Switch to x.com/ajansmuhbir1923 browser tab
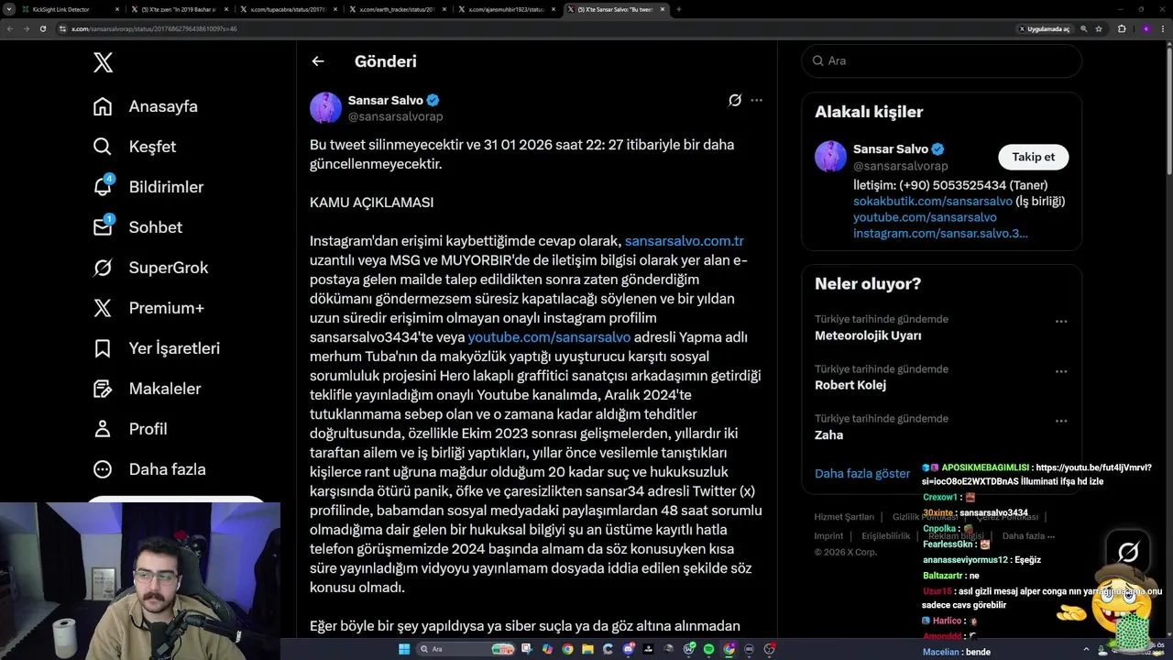Viewport: 1173px width, 660px height. pos(506,9)
